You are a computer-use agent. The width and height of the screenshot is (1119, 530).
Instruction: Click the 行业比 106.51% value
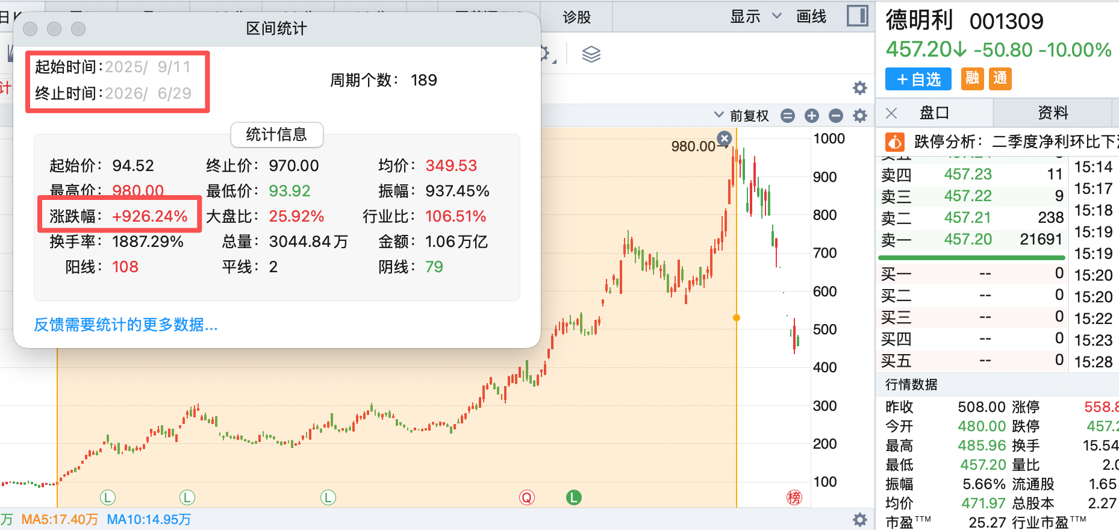coord(455,216)
